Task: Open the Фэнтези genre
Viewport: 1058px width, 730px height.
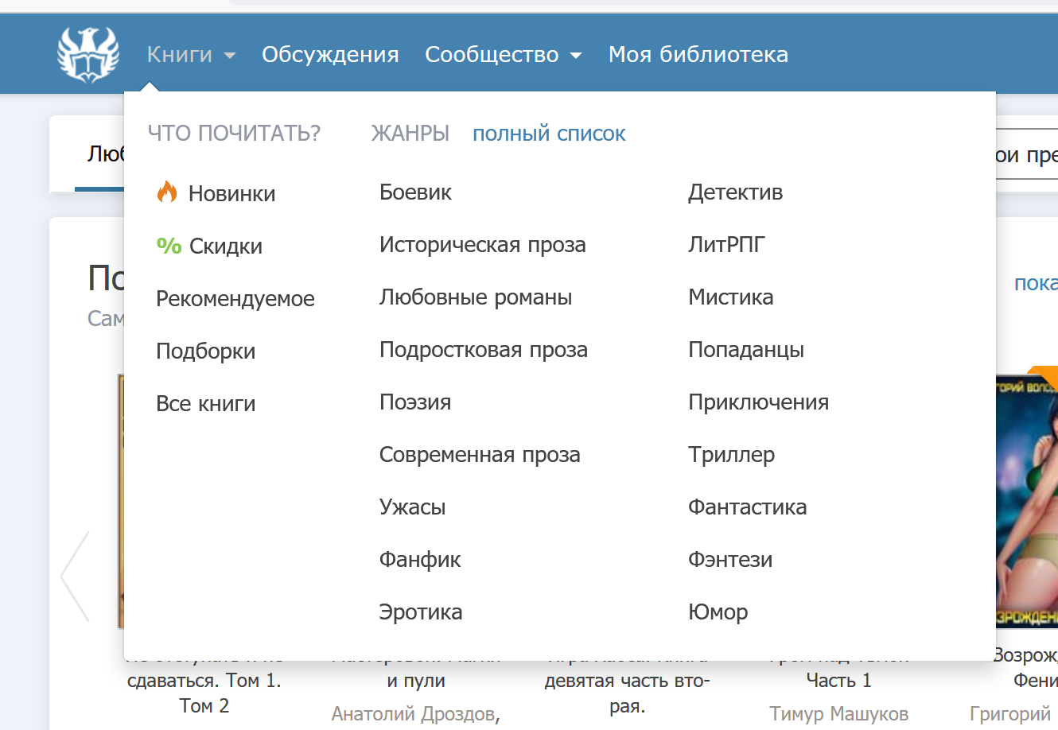Action: click(x=729, y=560)
